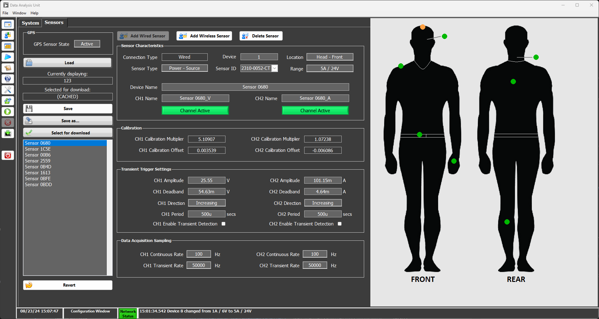599x319 pixels.
Task: Click the CH1 Calibration Multiplier field
Action: tap(207, 139)
